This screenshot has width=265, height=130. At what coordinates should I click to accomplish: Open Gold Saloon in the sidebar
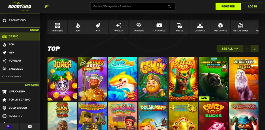click(x=20, y=108)
